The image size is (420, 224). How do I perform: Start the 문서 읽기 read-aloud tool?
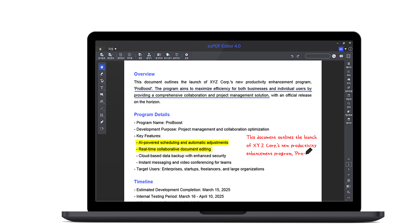pyautogui.click(x=168, y=56)
